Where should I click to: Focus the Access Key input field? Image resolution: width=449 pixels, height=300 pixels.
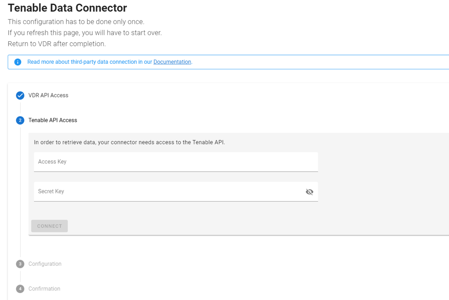tap(176, 162)
